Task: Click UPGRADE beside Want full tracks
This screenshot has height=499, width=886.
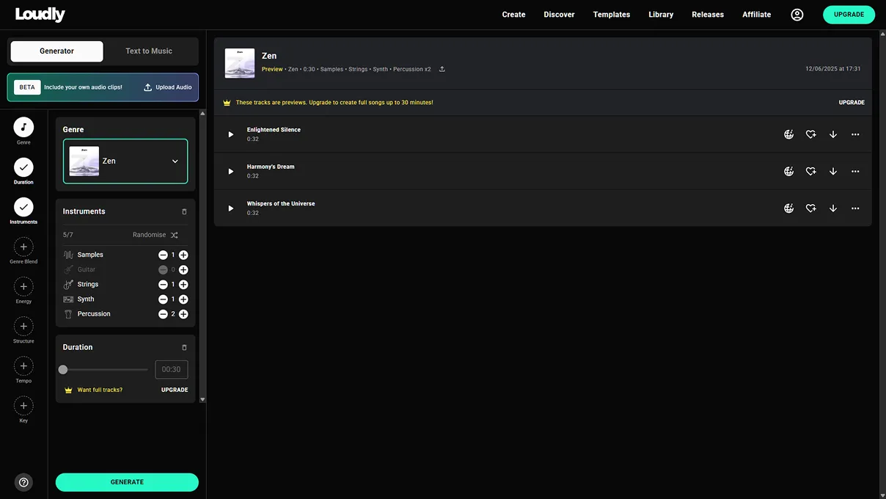Action: (x=175, y=390)
